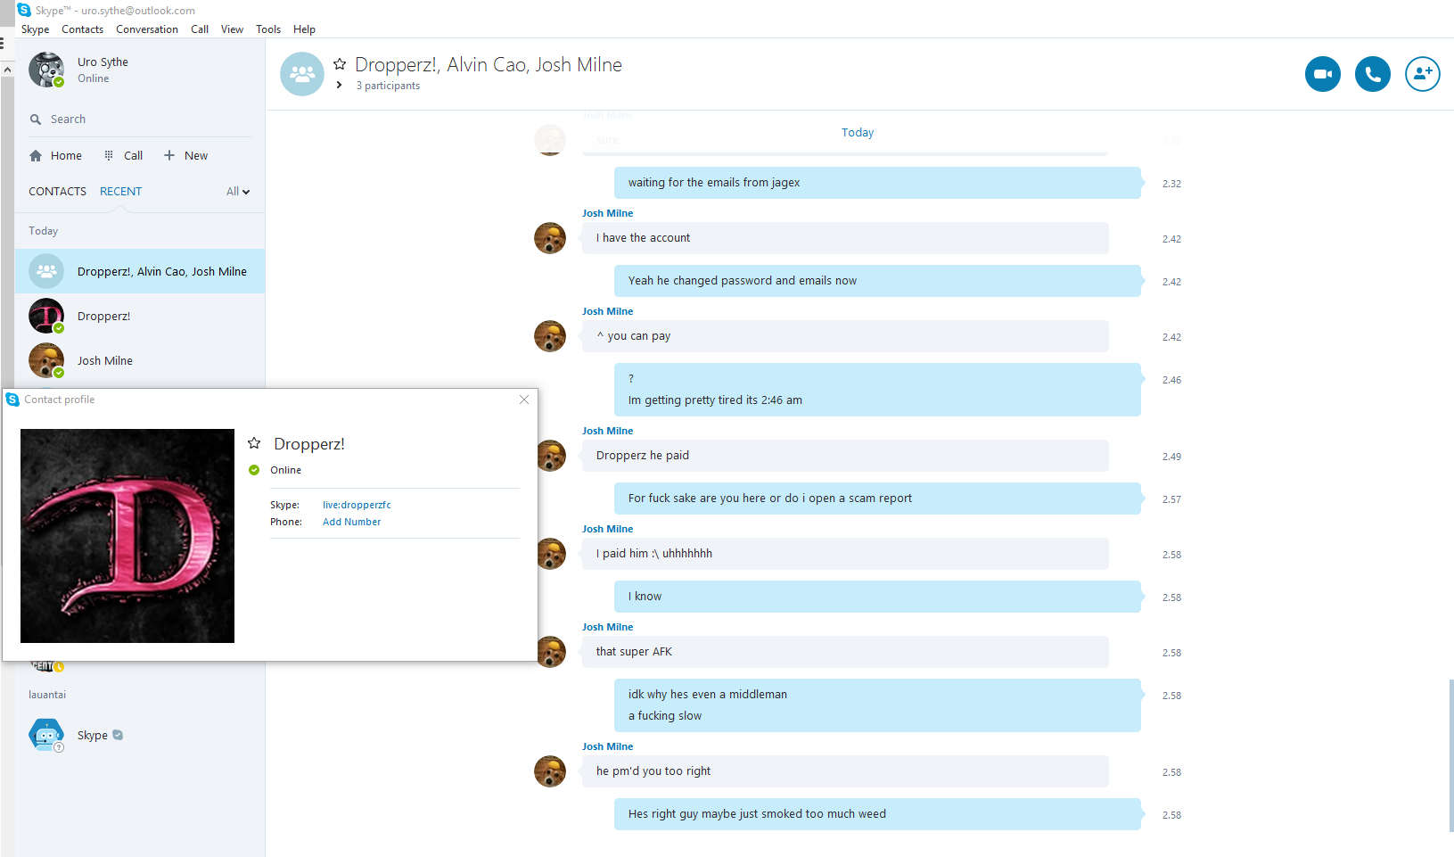Open the Call dial pad
The height and width of the screenshot is (857, 1454).
[x=123, y=155]
